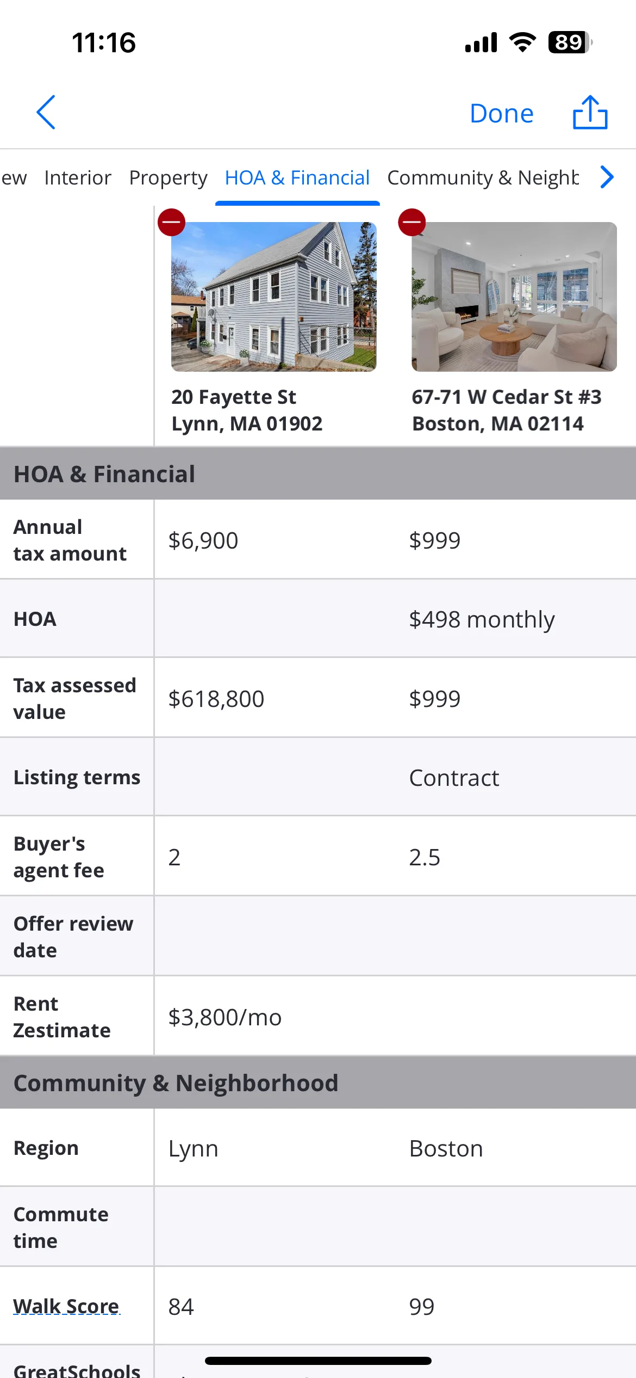This screenshot has height=1378, width=636.
Task: Tap the back arrow icon
Action: pyautogui.click(x=46, y=113)
